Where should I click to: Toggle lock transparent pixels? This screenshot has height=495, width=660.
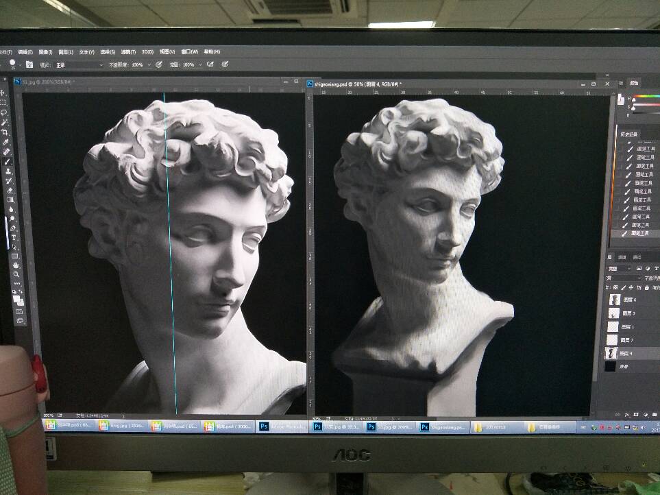pyautogui.click(x=615, y=287)
